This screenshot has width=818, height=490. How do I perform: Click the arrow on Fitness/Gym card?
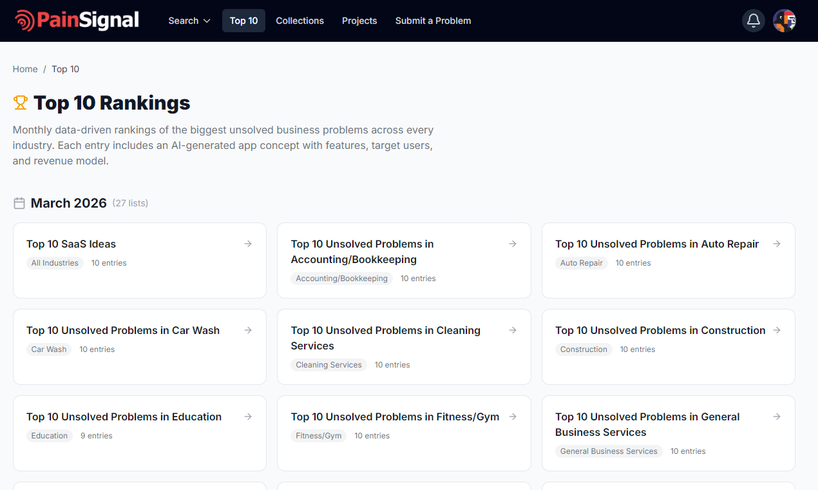tap(513, 416)
